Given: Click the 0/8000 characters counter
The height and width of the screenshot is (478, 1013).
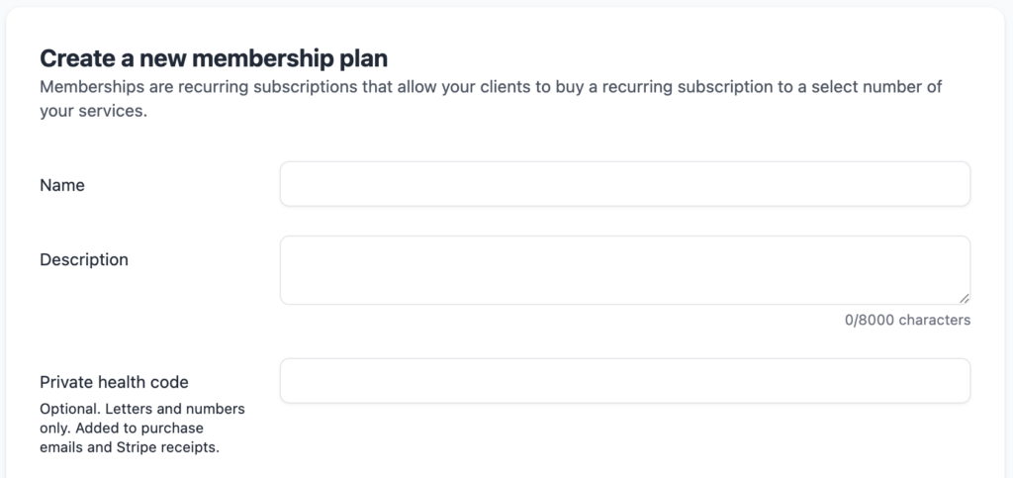Looking at the screenshot, I should [907, 320].
